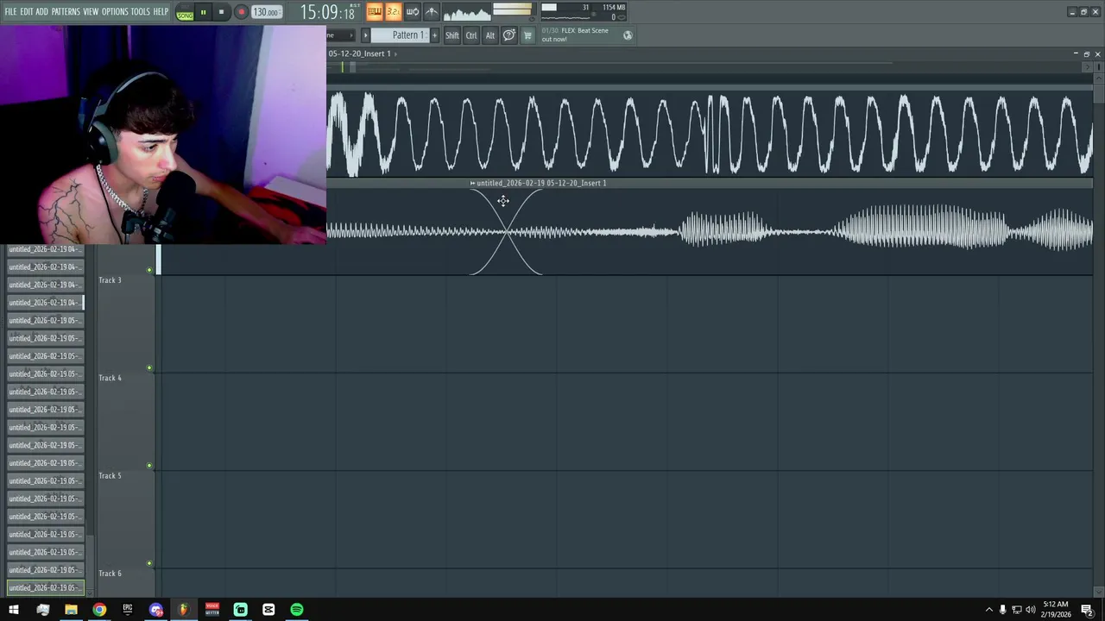Click the volume speaker icon in tray

point(1030,610)
